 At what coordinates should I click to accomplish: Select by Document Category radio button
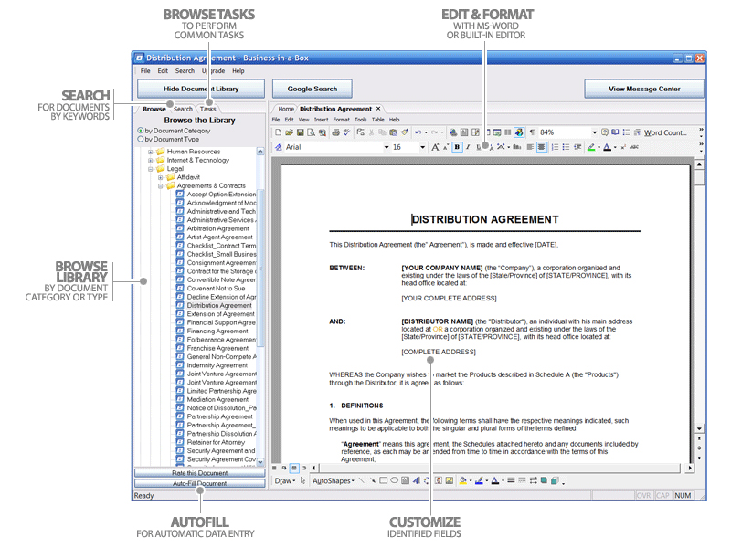point(141,131)
